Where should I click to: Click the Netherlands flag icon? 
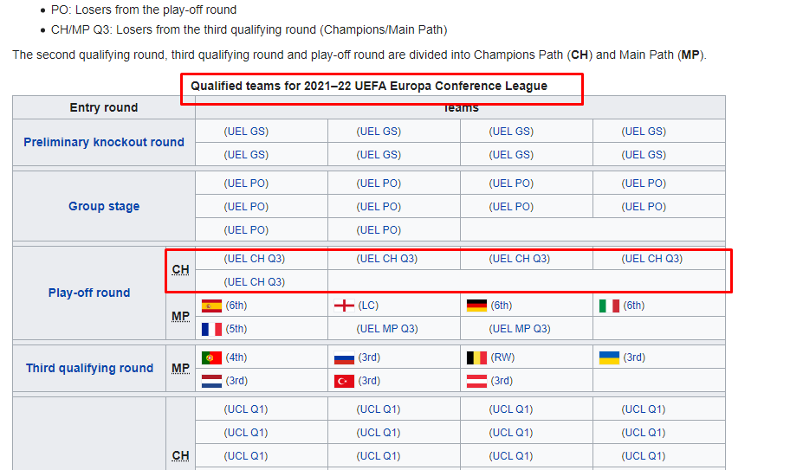tap(211, 381)
